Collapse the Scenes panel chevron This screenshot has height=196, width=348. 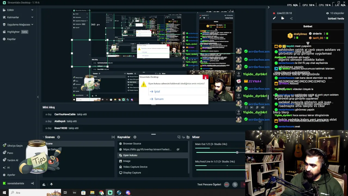pyautogui.click(x=43, y=137)
